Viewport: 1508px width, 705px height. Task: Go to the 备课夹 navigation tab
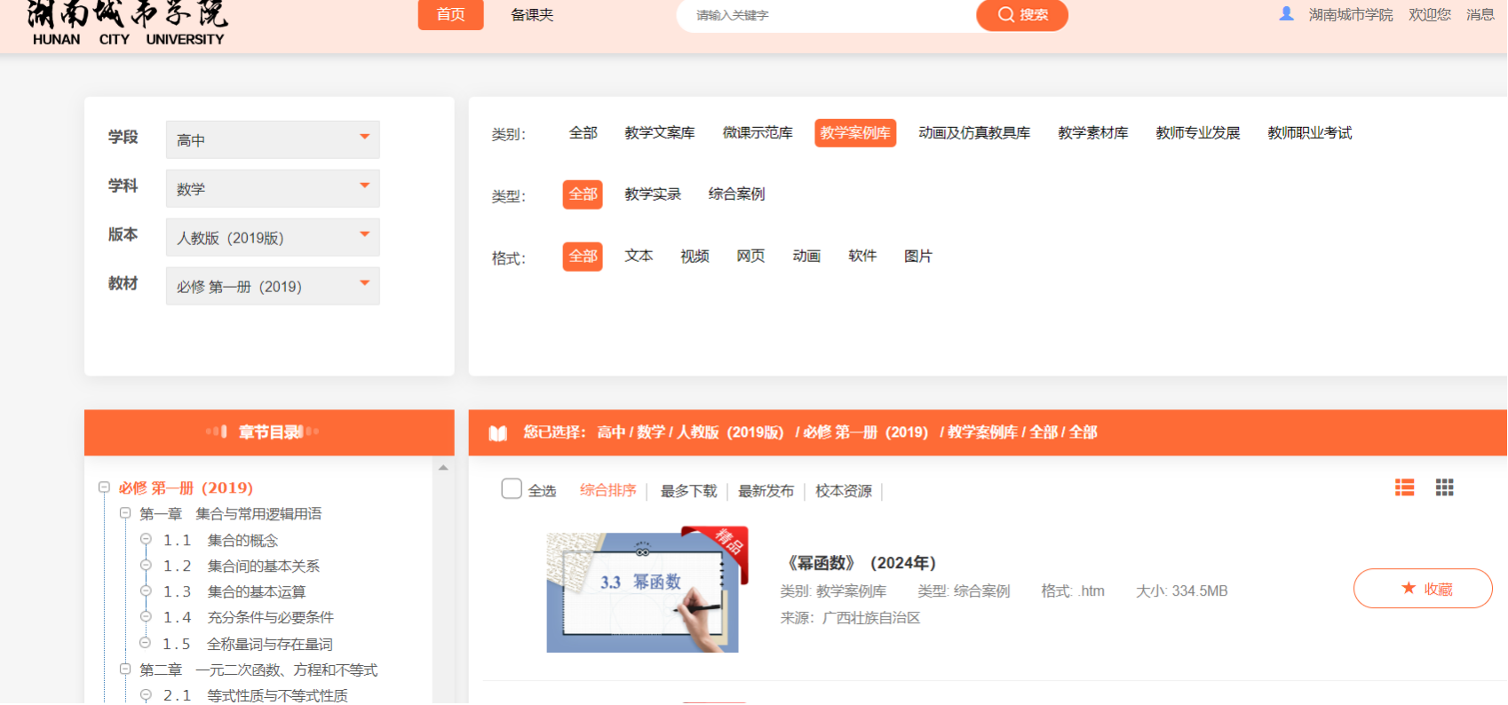[532, 15]
